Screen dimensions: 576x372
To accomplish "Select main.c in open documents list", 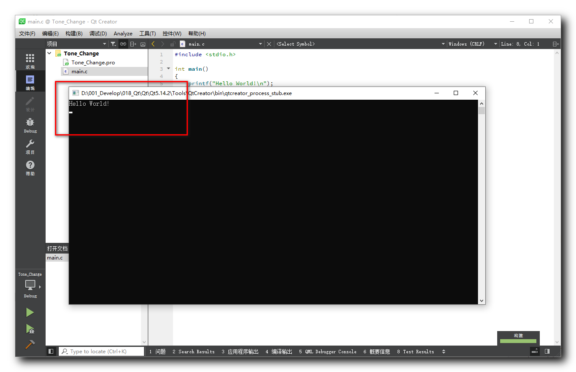I will pos(57,257).
